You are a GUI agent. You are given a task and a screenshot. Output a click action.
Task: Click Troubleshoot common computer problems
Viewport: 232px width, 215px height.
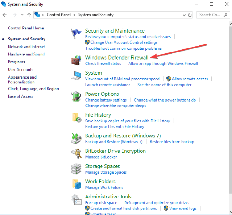click(x=123, y=48)
